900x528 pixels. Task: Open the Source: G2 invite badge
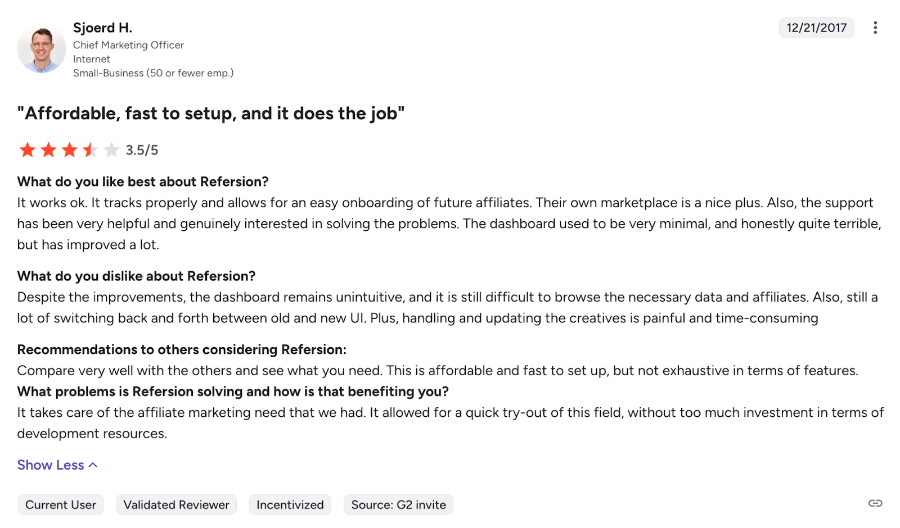(x=398, y=504)
